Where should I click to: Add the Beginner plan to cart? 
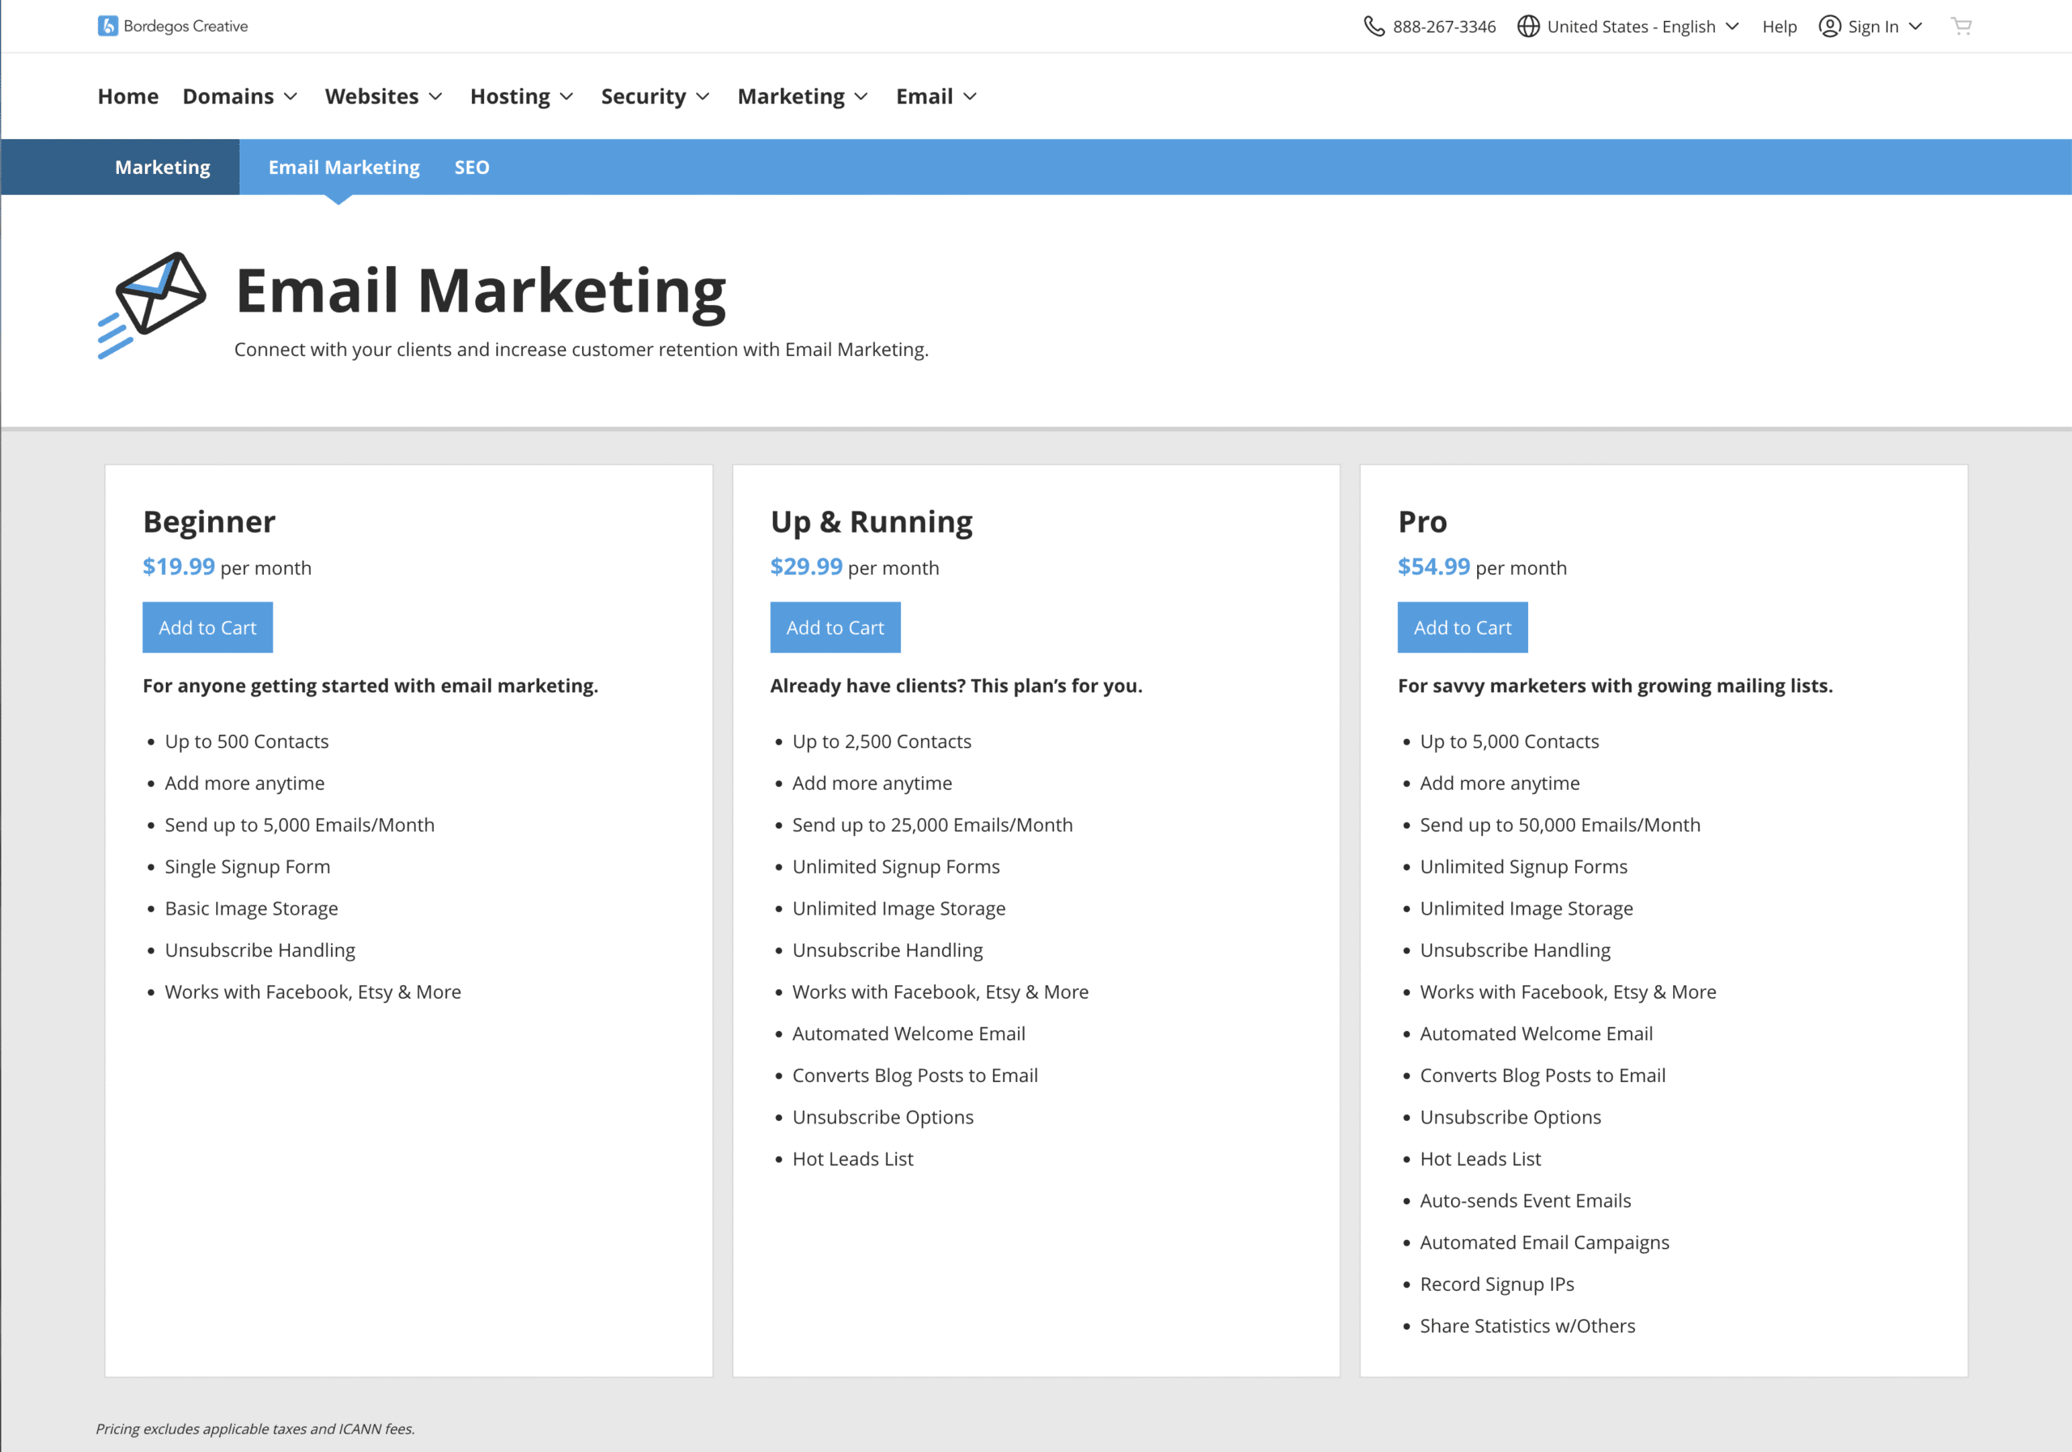pyautogui.click(x=207, y=627)
